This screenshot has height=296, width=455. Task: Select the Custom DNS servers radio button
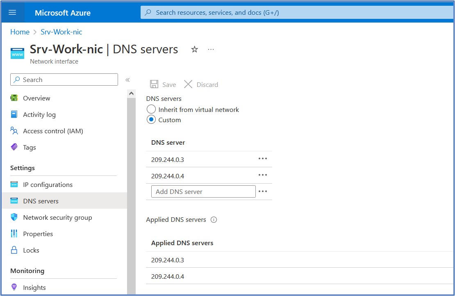click(151, 120)
